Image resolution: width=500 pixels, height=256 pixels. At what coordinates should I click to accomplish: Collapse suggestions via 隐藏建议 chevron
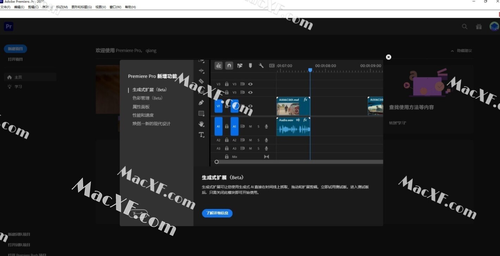click(452, 51)
